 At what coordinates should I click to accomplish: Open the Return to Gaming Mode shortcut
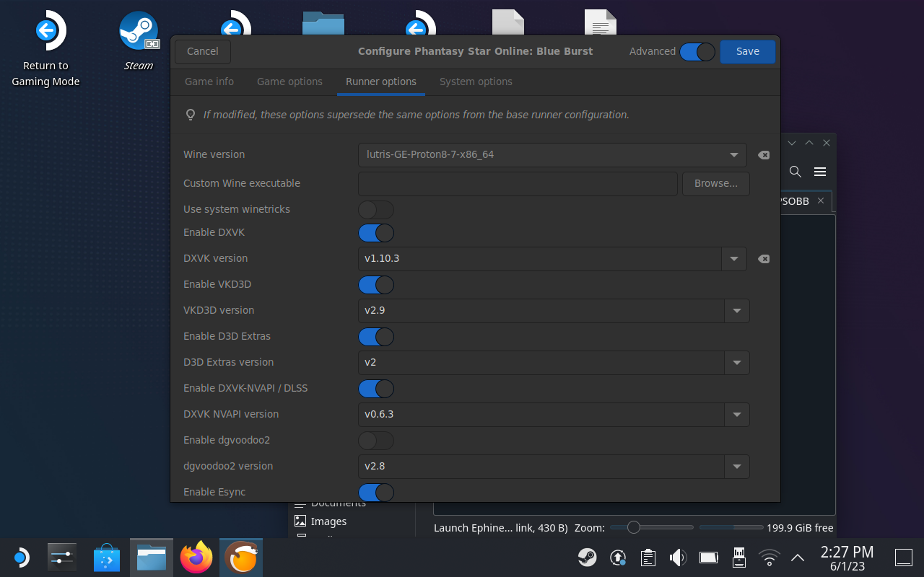click(45, 49)
